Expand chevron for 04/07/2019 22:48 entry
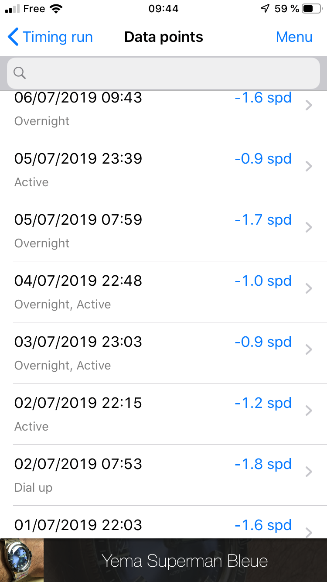The height and width of the screenshot is (582, 327). [x=309, y=288]
